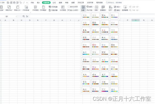This screenshot has width=155, height=104.
Task: Click the search magnifier icon for commands
Action: (x=107, y=2)
